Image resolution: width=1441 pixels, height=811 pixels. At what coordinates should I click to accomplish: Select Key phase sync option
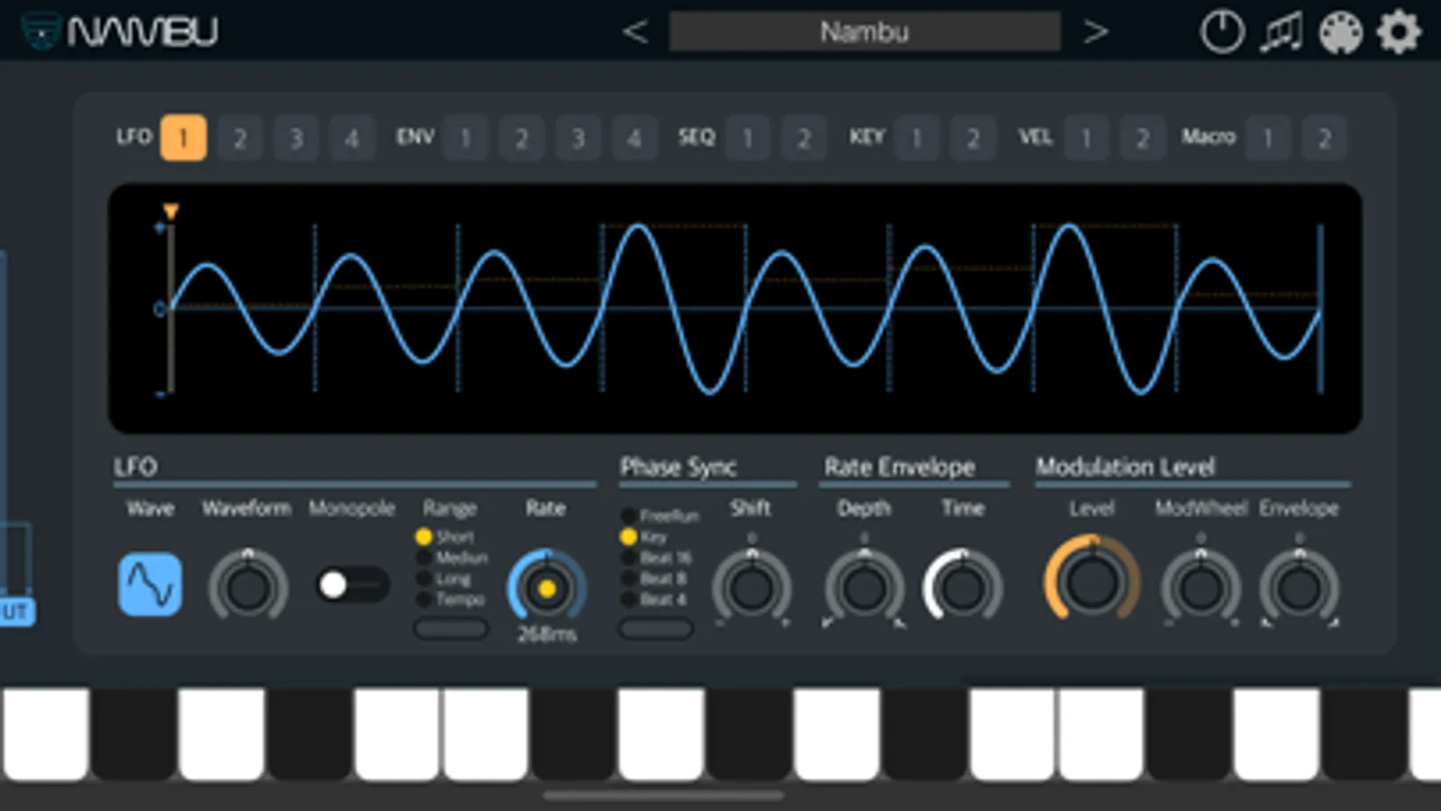coord(643,537)
